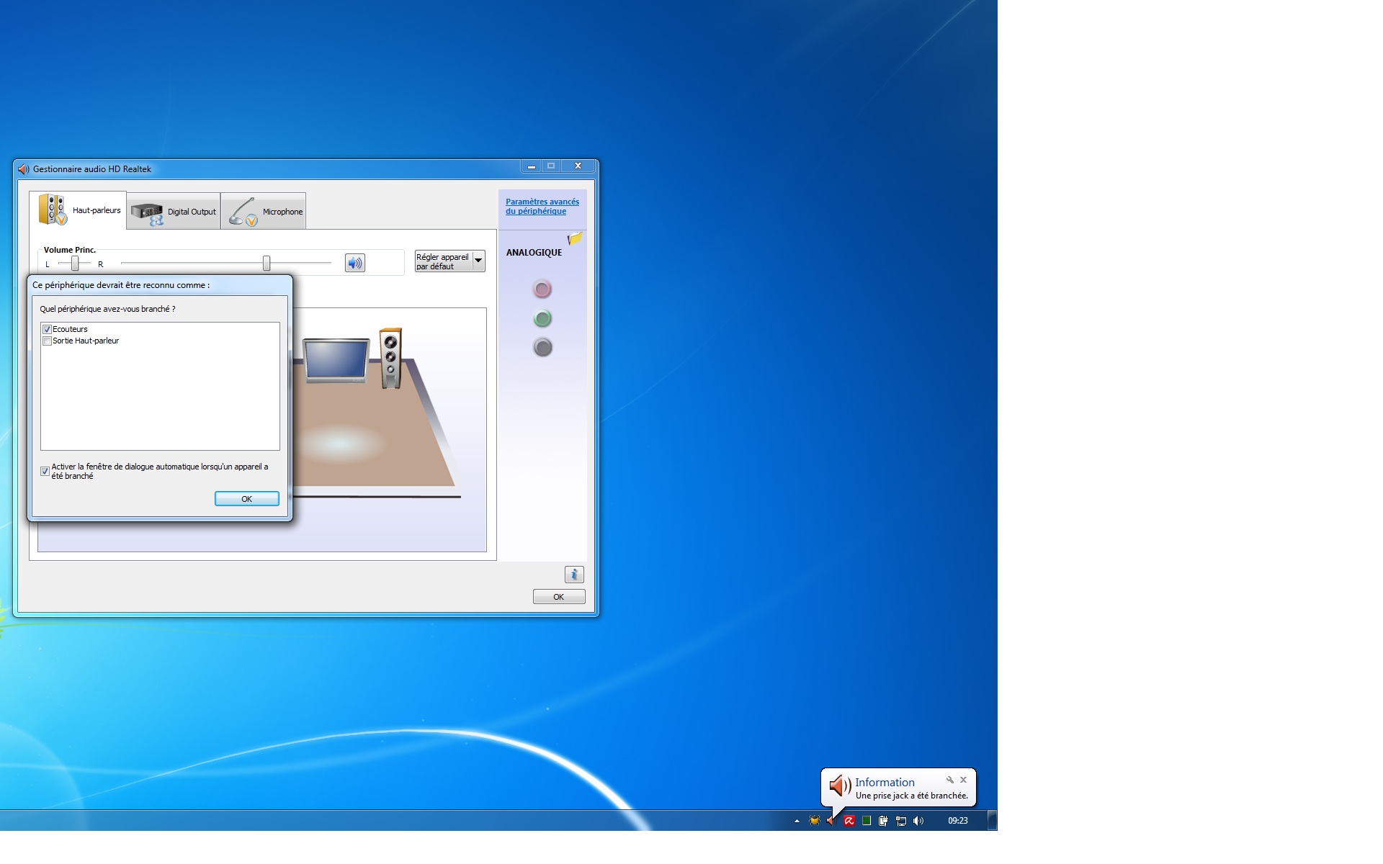Click the information 'i' button
Screen dimensions: 1383x864
point(574,574)
